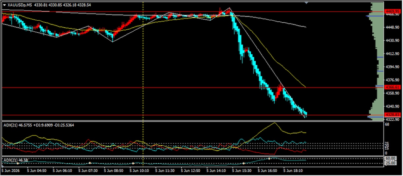Click the 60.00 level tag in lower ADX
This screenshot has height=176, width=403.
tap(390, 159)
